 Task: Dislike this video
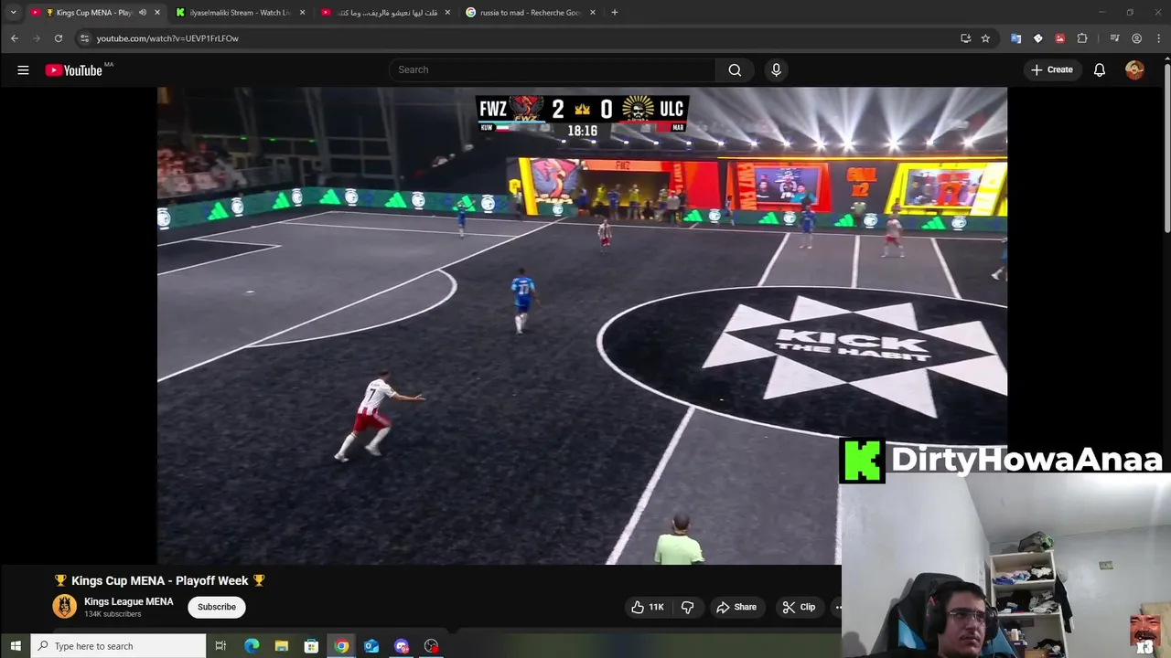687,607
